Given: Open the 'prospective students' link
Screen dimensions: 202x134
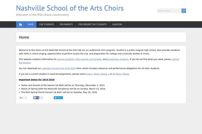Looking at the screenshot, I should [118, 59].
